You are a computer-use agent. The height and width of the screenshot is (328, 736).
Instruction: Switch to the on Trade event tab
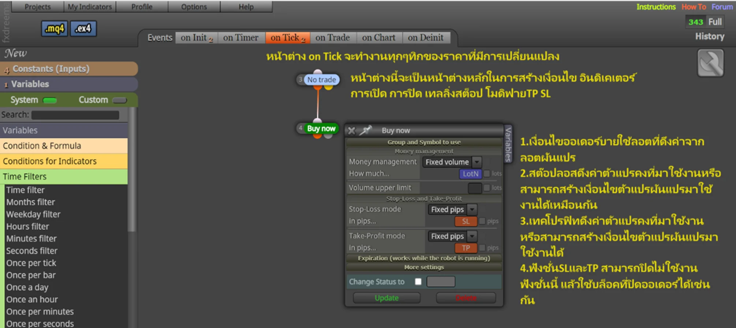333,38
